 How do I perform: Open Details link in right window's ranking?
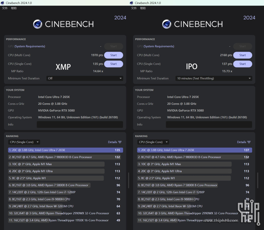pos(242,142)
